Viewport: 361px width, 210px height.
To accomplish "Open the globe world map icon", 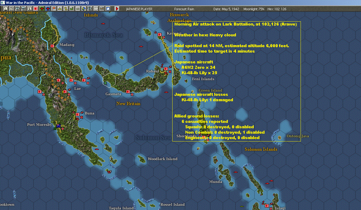I will point(84,9).
